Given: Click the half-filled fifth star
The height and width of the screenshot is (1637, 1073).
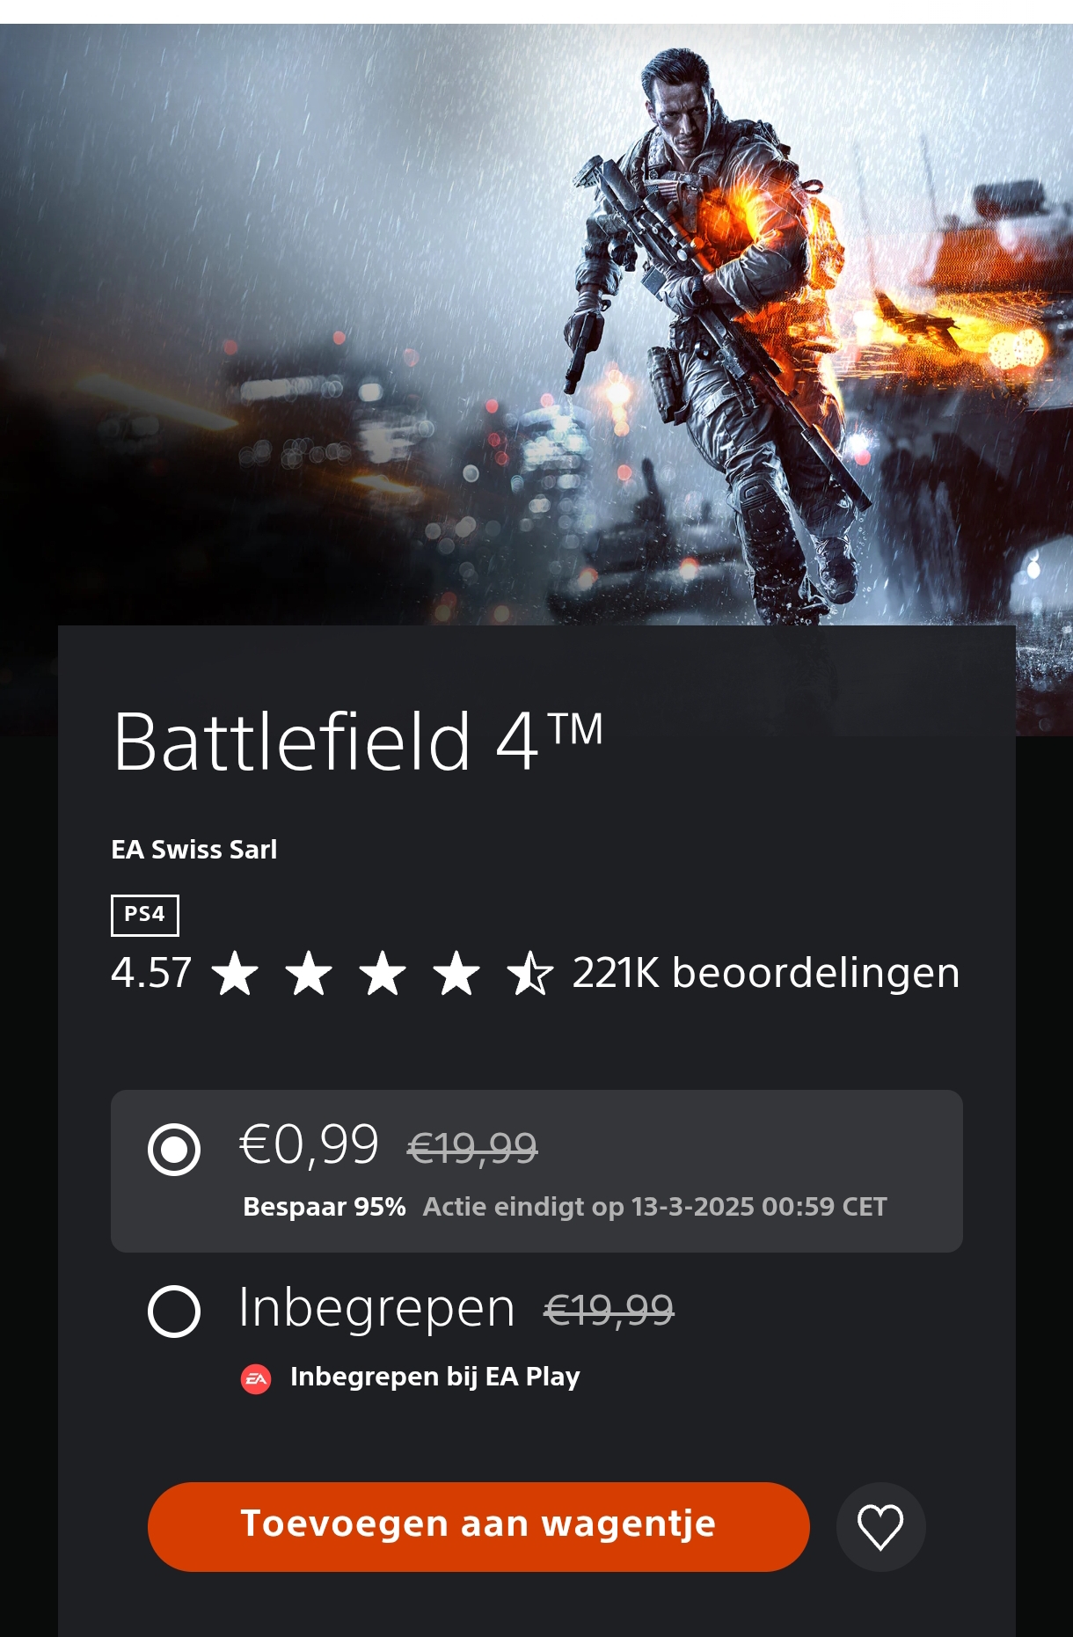Looking at the screenshot, I should point(531,974).
